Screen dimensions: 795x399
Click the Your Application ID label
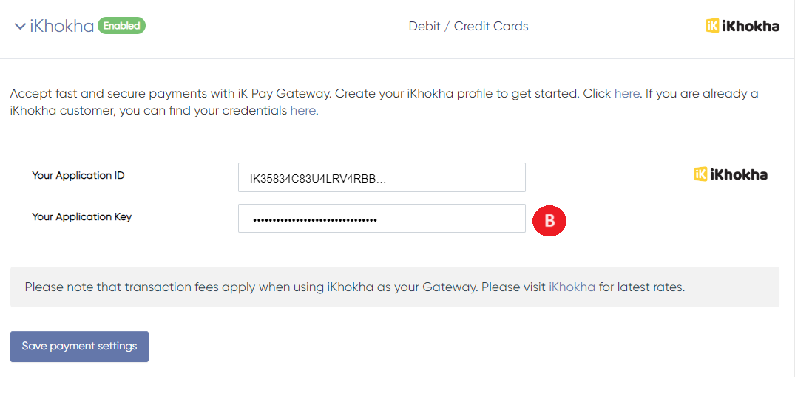[x=78, y=176]
